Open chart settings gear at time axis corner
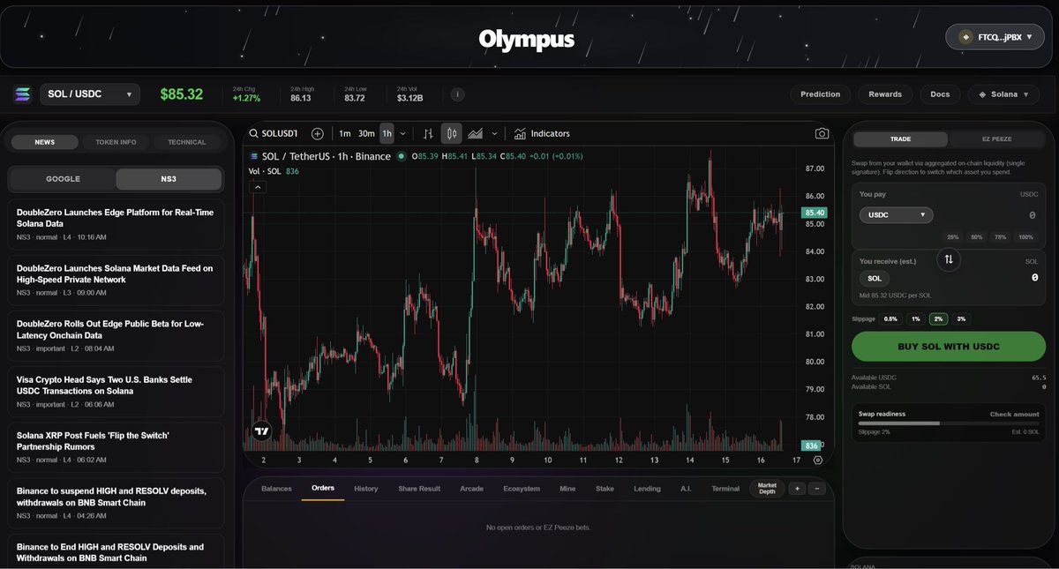 coord(818,460)
